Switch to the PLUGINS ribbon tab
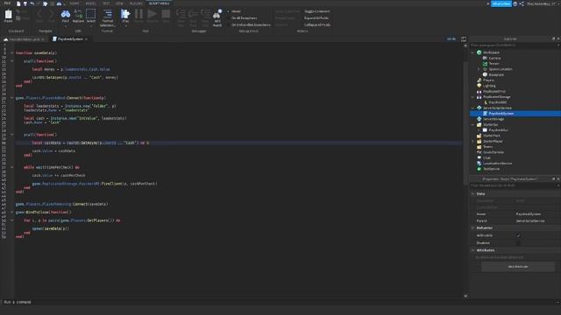This screenshot has width=561, height=315. (x=136, y=3)
